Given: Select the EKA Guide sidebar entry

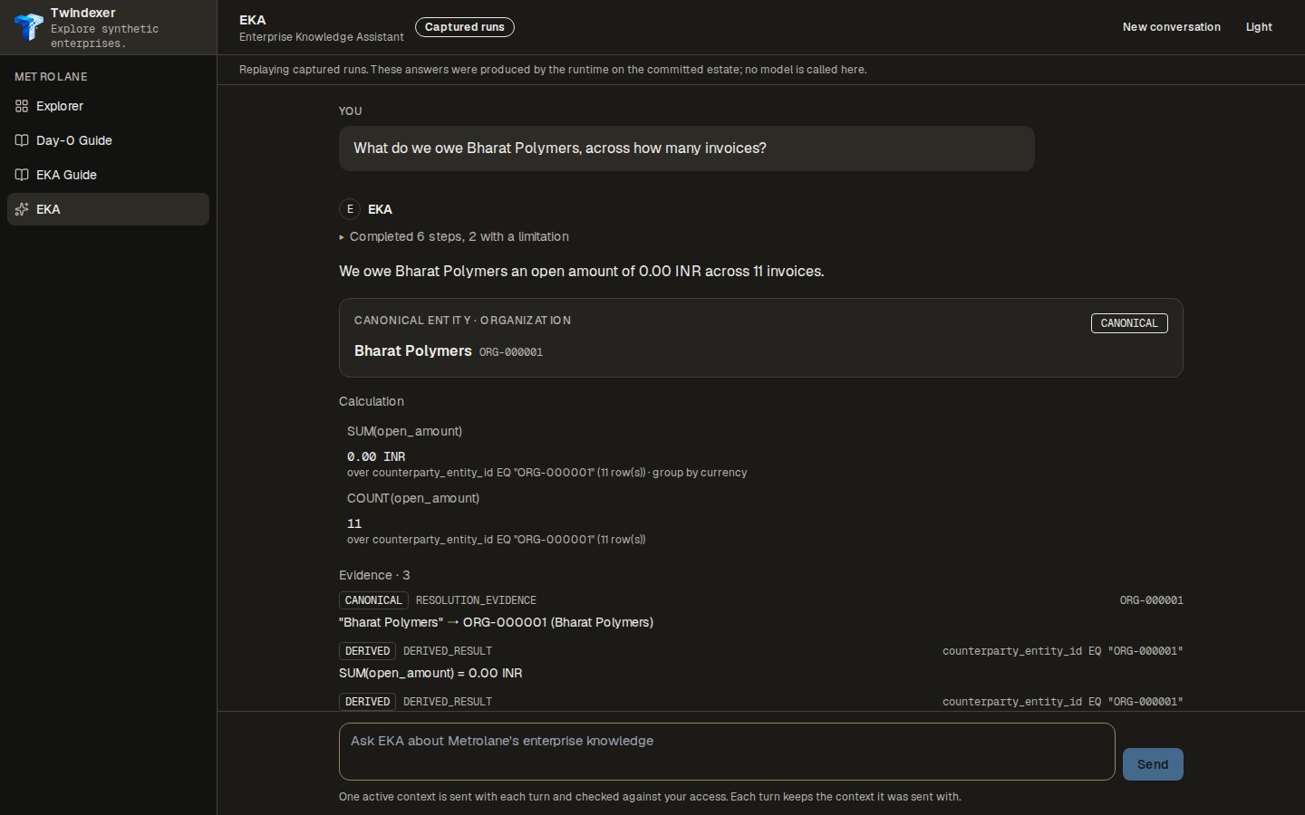Looking at the screenshot, I should (x=108, y=175).
